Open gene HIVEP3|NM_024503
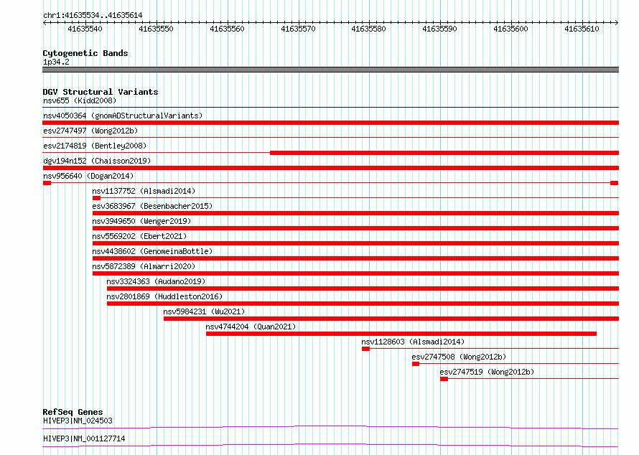 pyautogui.click(x=78, y=421)
